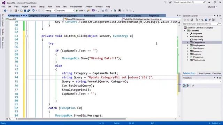Switch to Team Explorer tab
Screen dimensions: 223x125
pyautogui.click(x=205, y=73)
